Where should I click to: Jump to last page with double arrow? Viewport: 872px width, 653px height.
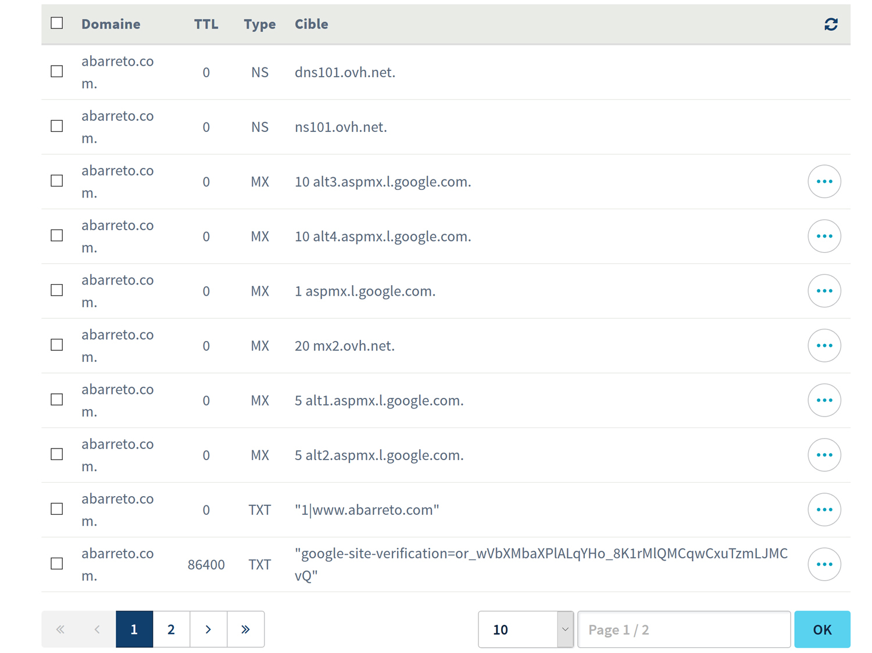(x=245, y=629)
